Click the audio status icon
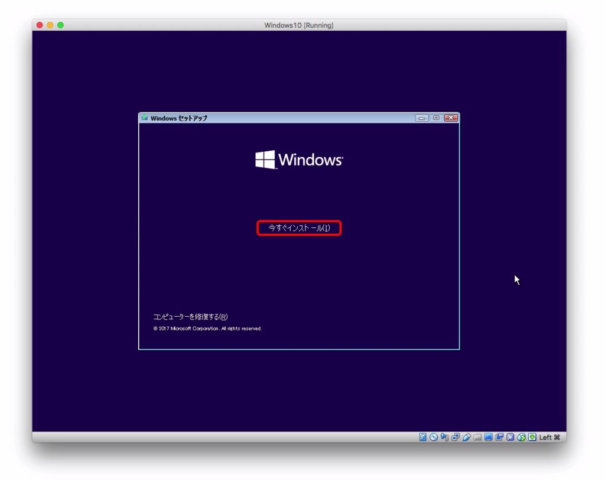605x481 pixels. 444,437
